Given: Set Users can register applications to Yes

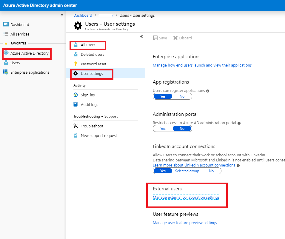Looking at the screenshot, I should (x=163, y=96).
